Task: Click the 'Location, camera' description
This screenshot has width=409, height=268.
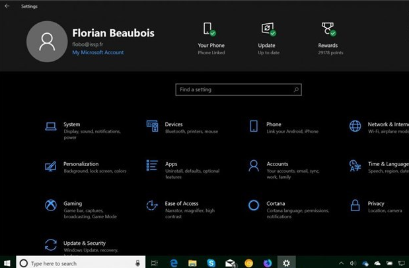Action: point(385,210)
